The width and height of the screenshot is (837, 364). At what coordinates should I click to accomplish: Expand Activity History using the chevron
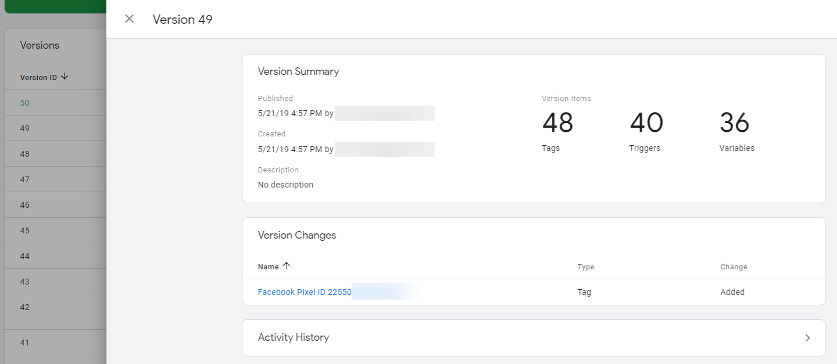(807, 338)
